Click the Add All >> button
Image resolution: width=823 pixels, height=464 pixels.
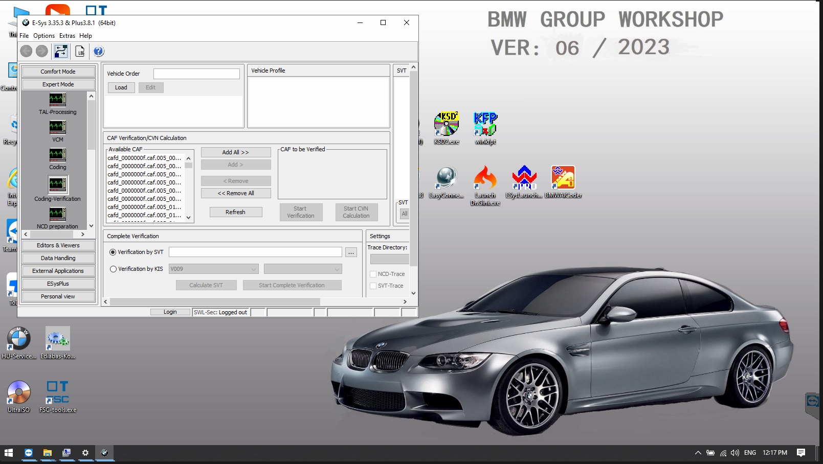236,152
